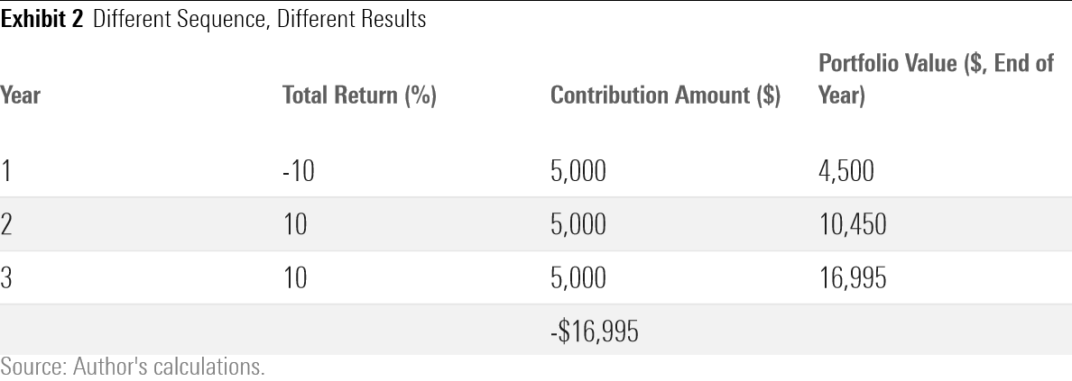Select the Year 3 row number cell
This screenshot has height=381, width=1072.
click(x=7, y=279)
